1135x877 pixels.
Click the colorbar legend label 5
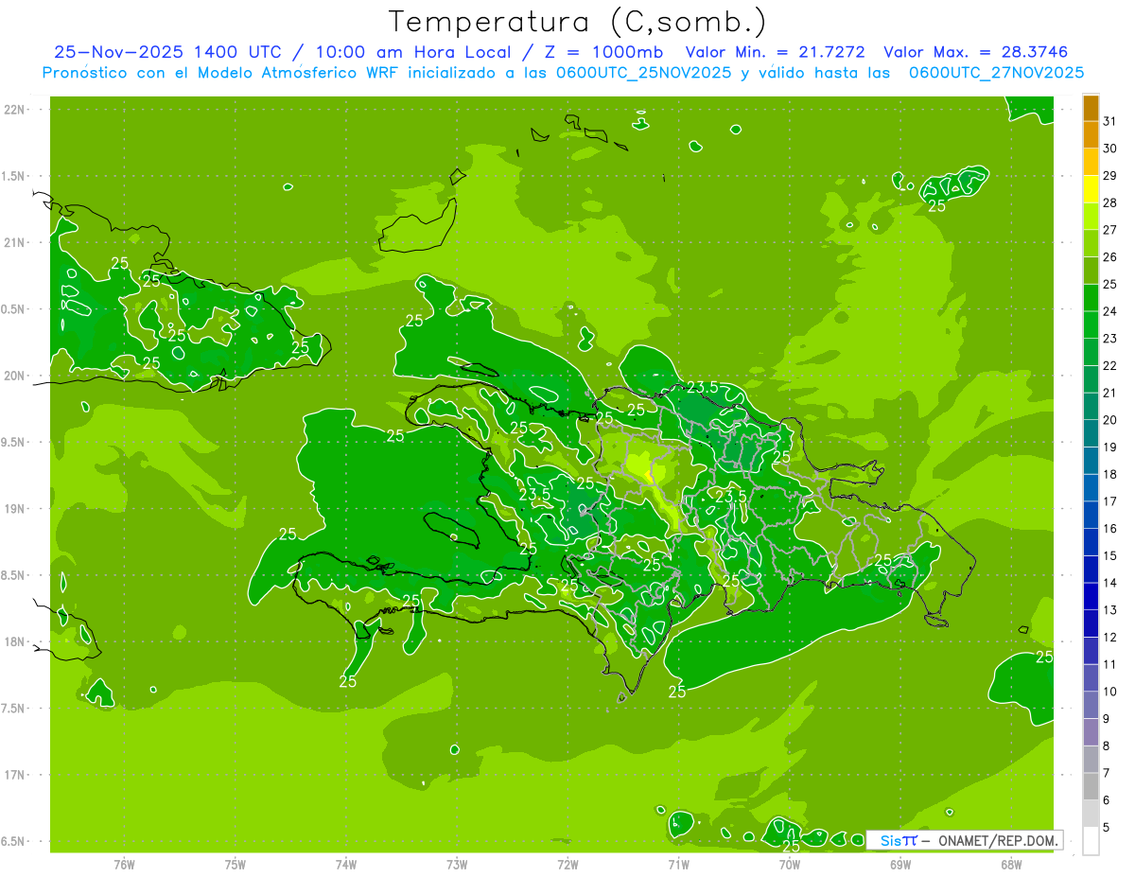pyautogui.click(x=1107, y=827)
